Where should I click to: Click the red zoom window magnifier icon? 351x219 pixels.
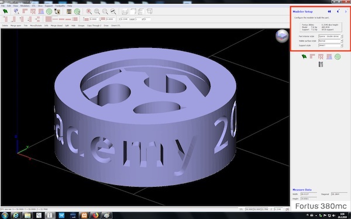tap(89, 11)
